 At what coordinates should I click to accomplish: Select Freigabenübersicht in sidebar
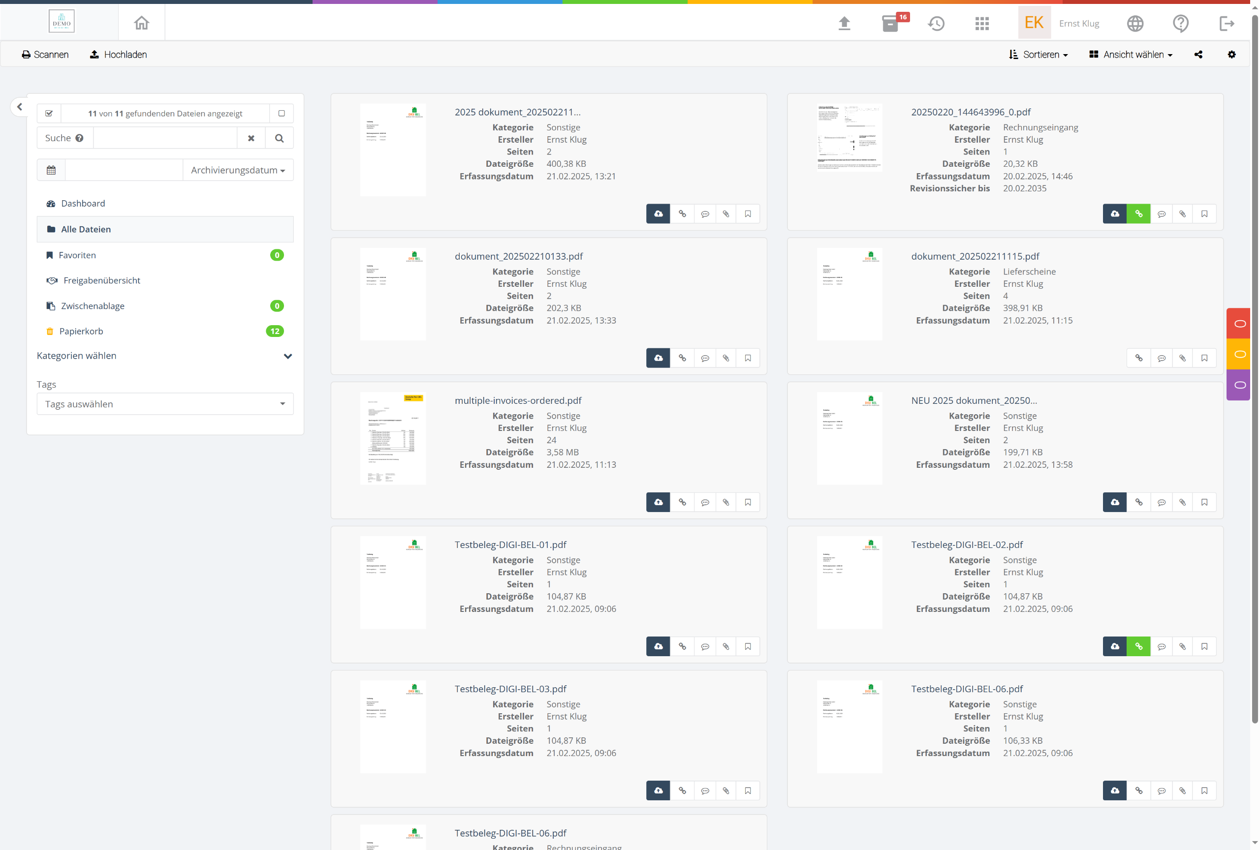101,280
